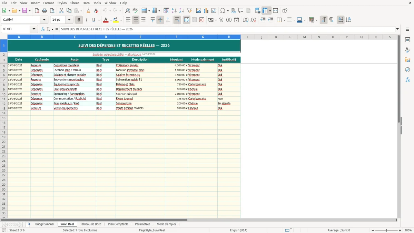Screen dimensions: 414x233
Task: Insert a special character
Action: (223, 11)
